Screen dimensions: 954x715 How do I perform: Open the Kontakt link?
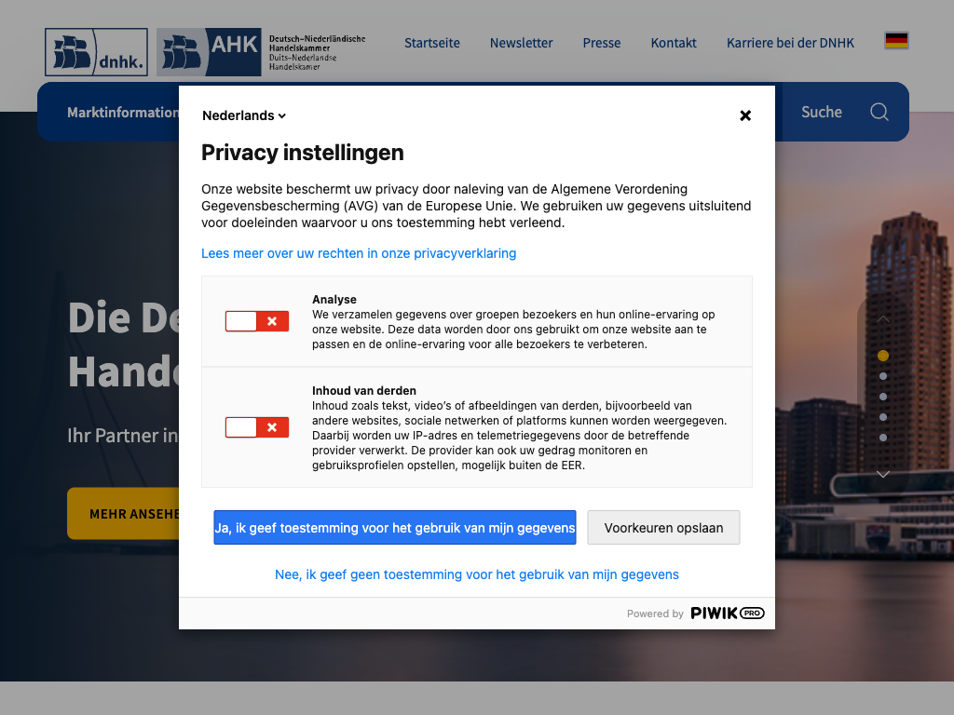coord(674,43)
